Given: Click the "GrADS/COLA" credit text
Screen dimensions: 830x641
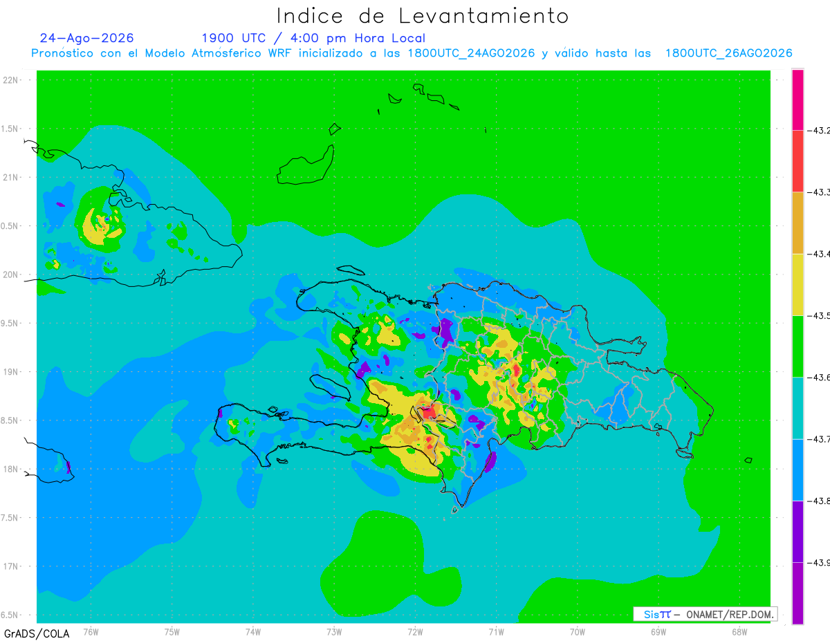Looking at the screenshot, I should (37, 633).
